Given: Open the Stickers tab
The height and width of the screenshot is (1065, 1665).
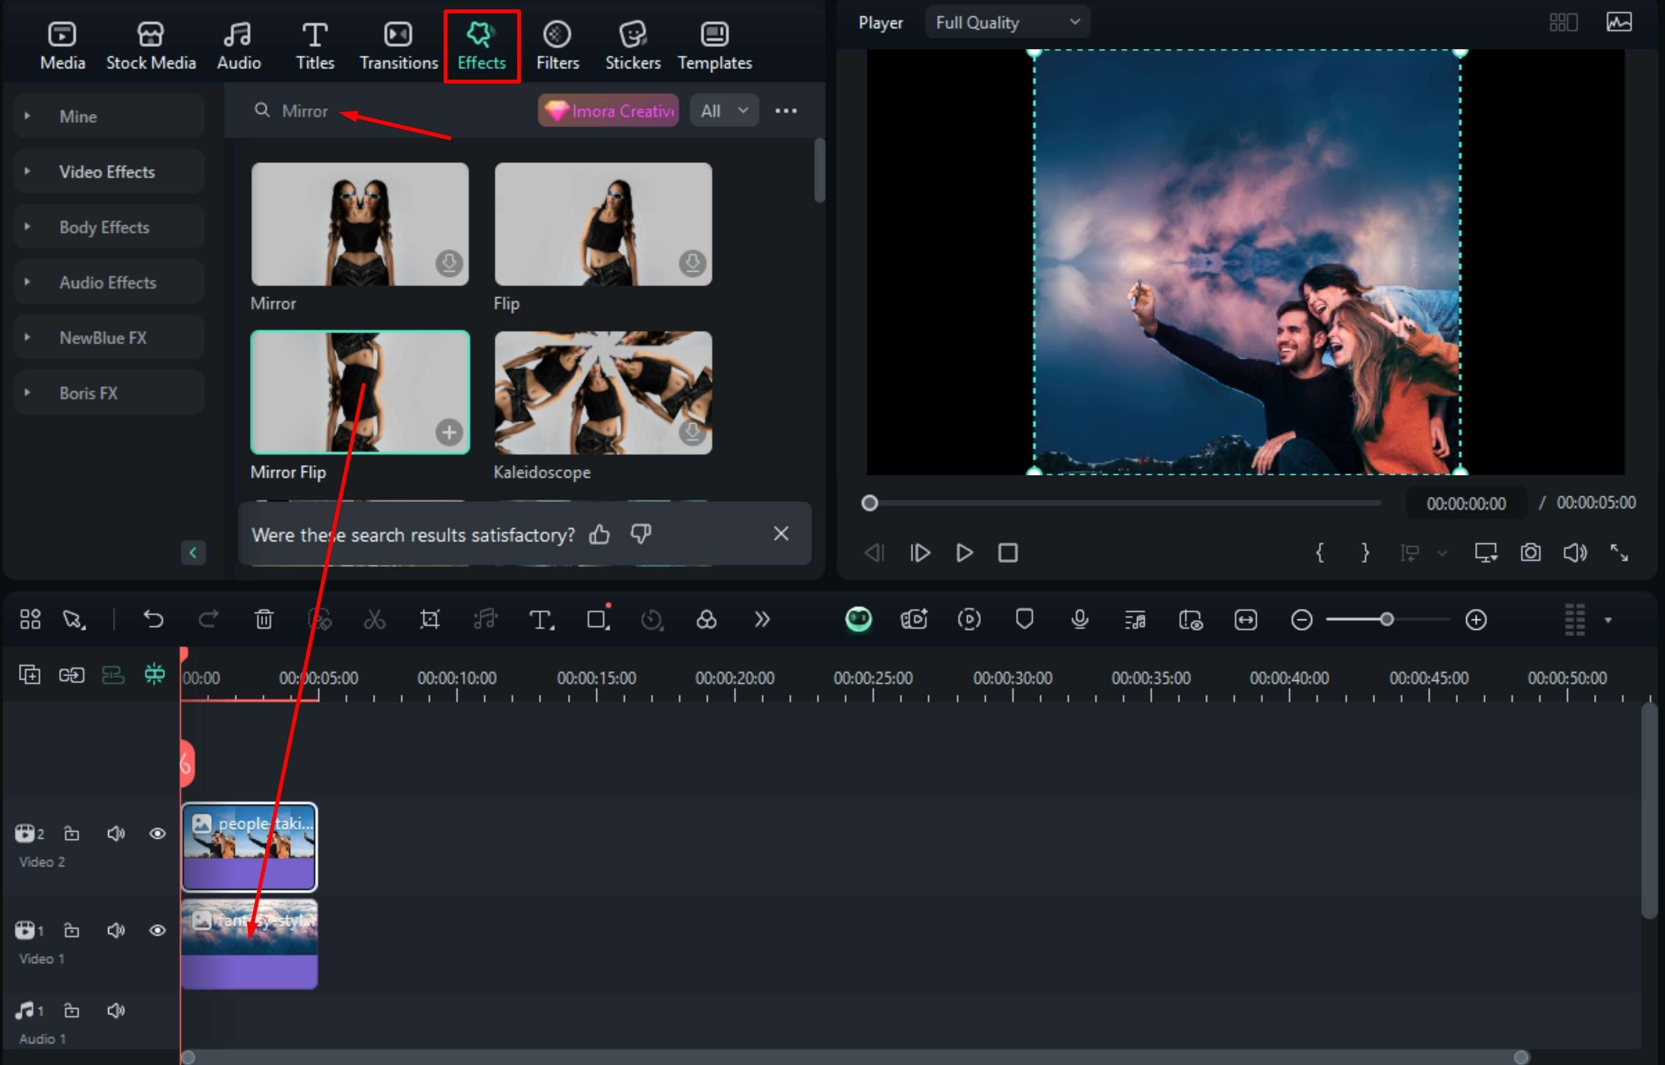Looking at the screenshot, I should tap(632, 45).
